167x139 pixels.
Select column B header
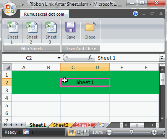(x=49, y=67)
